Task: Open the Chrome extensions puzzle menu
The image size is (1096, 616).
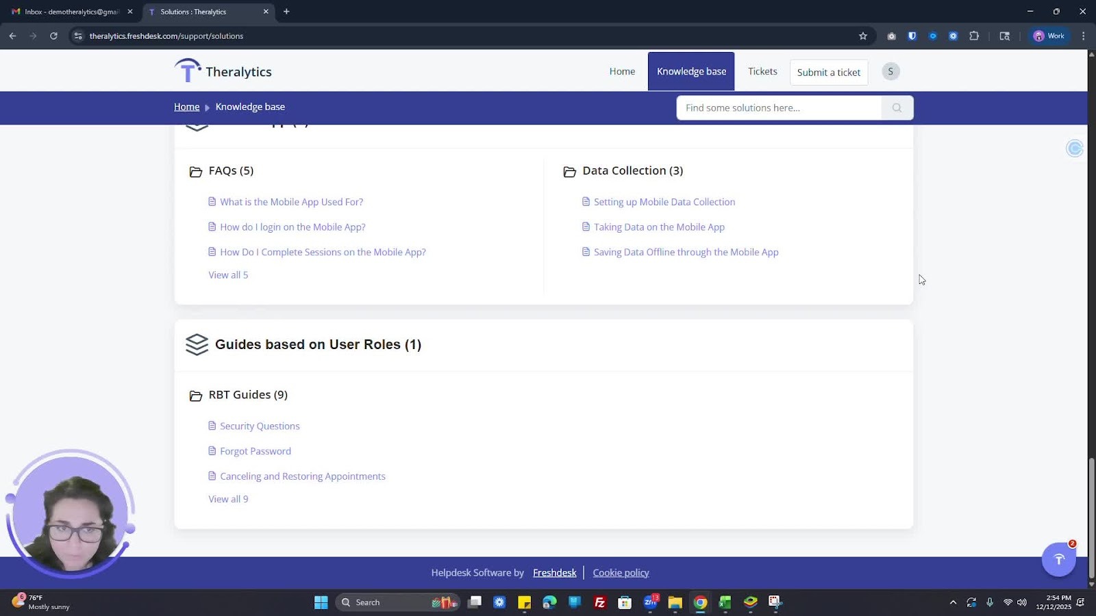Action: (974, 36)
